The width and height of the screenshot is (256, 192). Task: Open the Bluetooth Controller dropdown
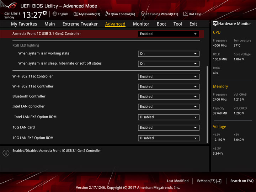point(169,97)
